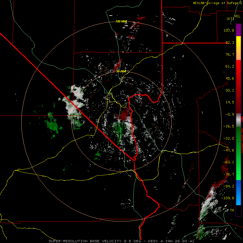Click the -0.9 velocity scale value
This screenshot has height=243, width=243.
pos(230,114)
